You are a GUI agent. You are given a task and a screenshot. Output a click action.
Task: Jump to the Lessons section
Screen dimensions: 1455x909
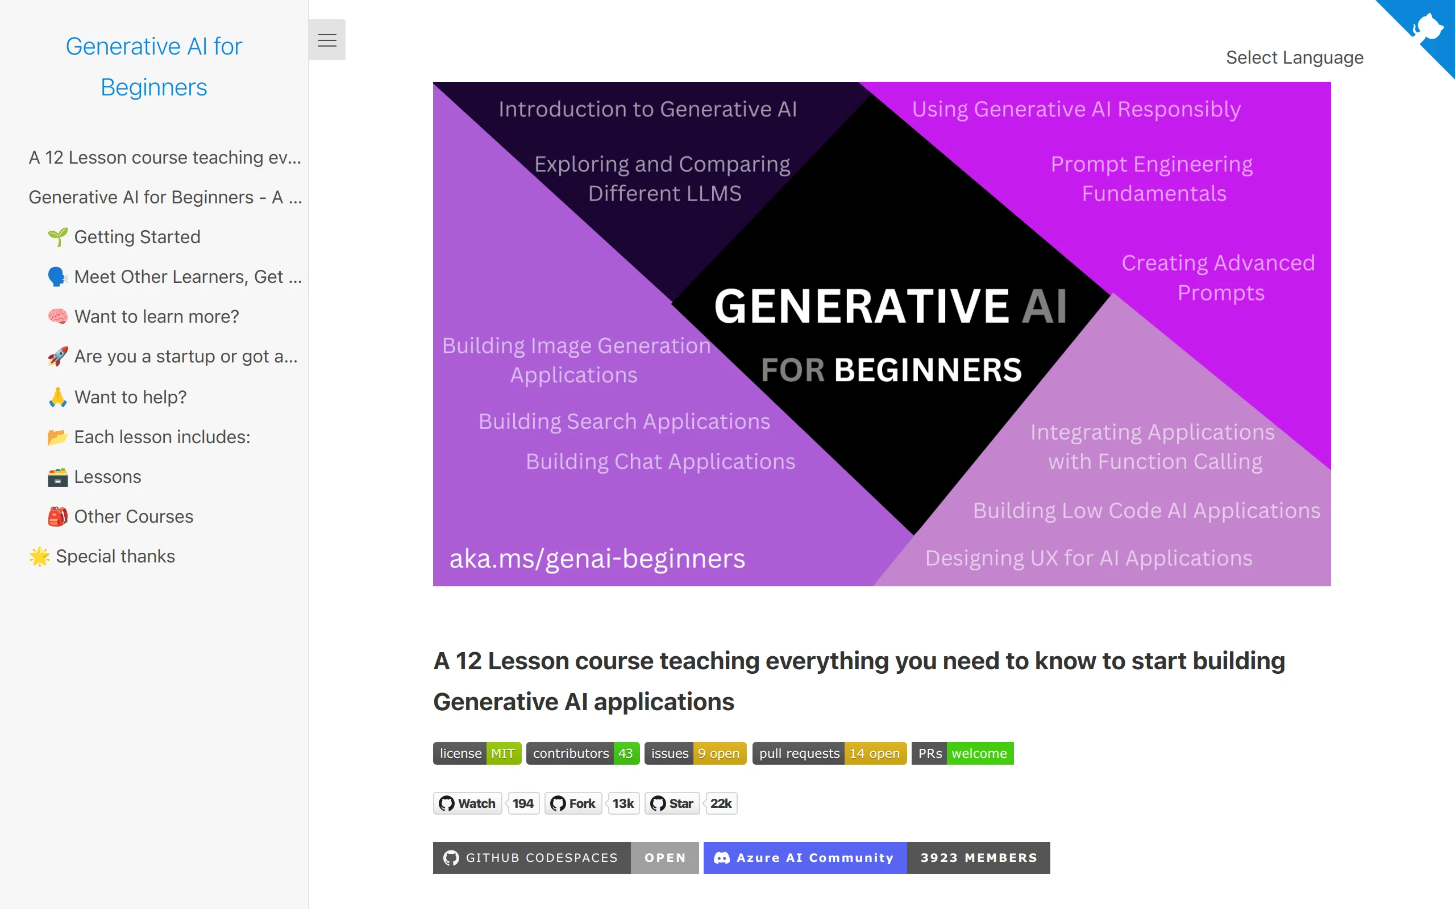pyautogui.click(x=107, y=477)
